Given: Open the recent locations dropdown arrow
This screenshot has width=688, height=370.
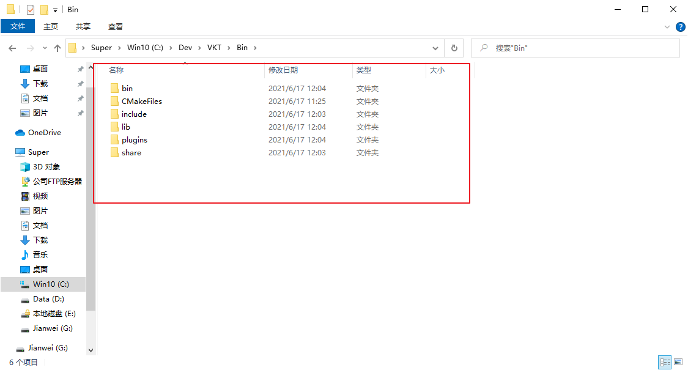Looking at the screenshot, I should tap(45, 48).
